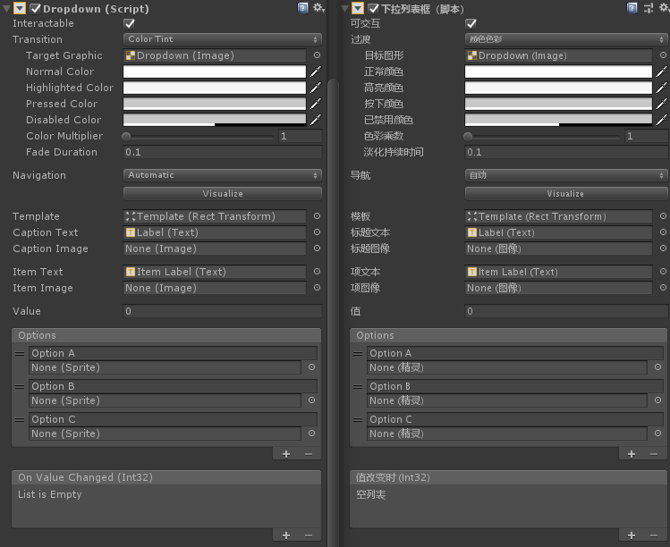The width and height of the screenshot is (670, 547).
Task: Pick eyedropper for Normal Color
Action: click(x=316, y=72)
